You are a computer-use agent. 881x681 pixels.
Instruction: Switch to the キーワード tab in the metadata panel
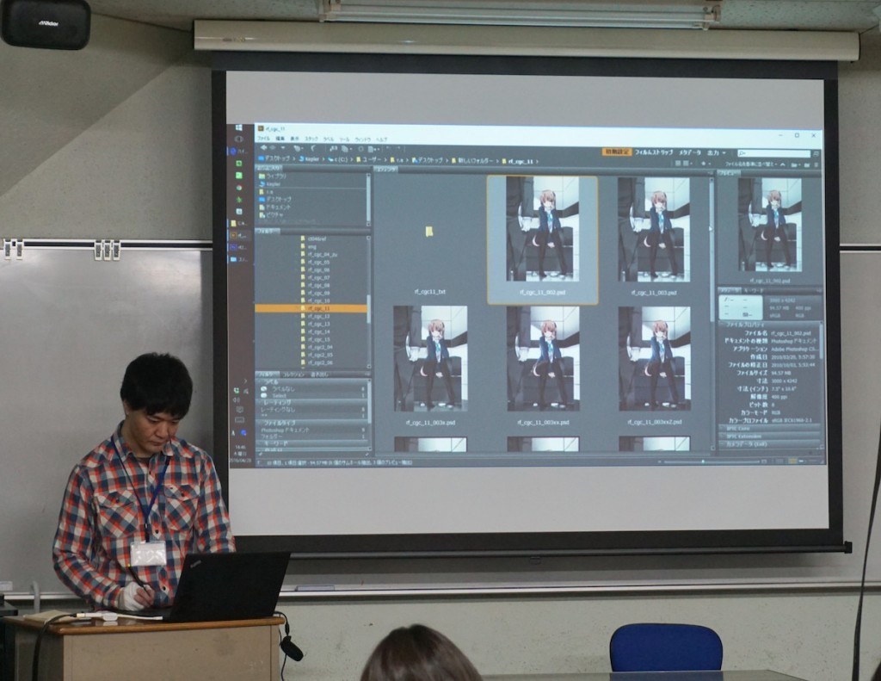click(755, 291)
